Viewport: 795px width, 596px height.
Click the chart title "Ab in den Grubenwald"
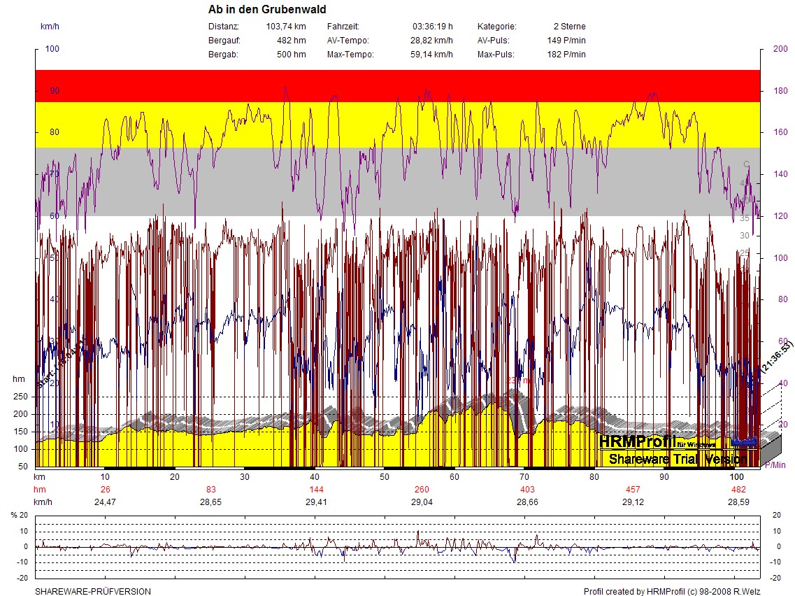[267, 10]
